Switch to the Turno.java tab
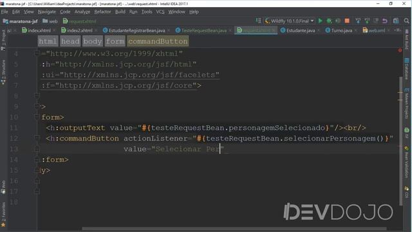The width and height of the screenshot is (412, 232). point(341,30)
